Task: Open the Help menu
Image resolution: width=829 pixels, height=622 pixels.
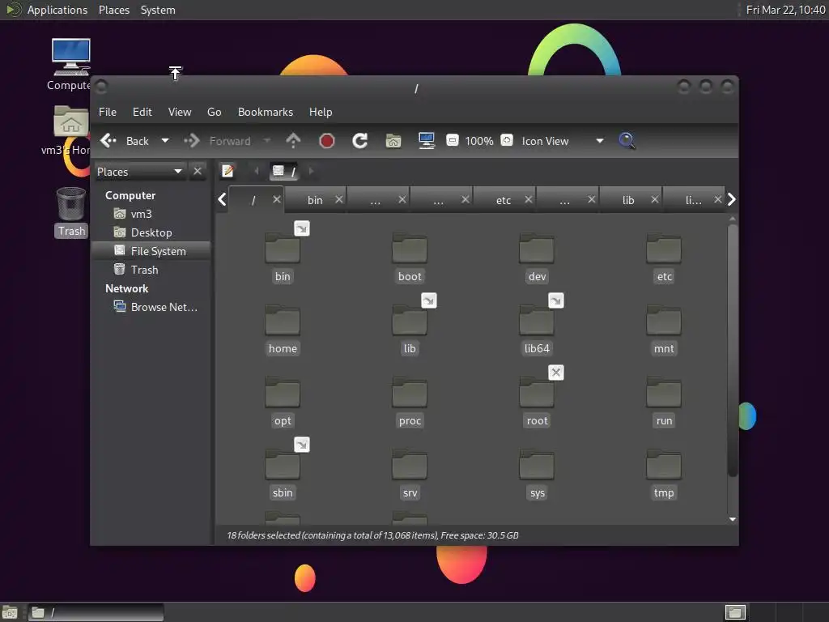Action: click(321, 112)
